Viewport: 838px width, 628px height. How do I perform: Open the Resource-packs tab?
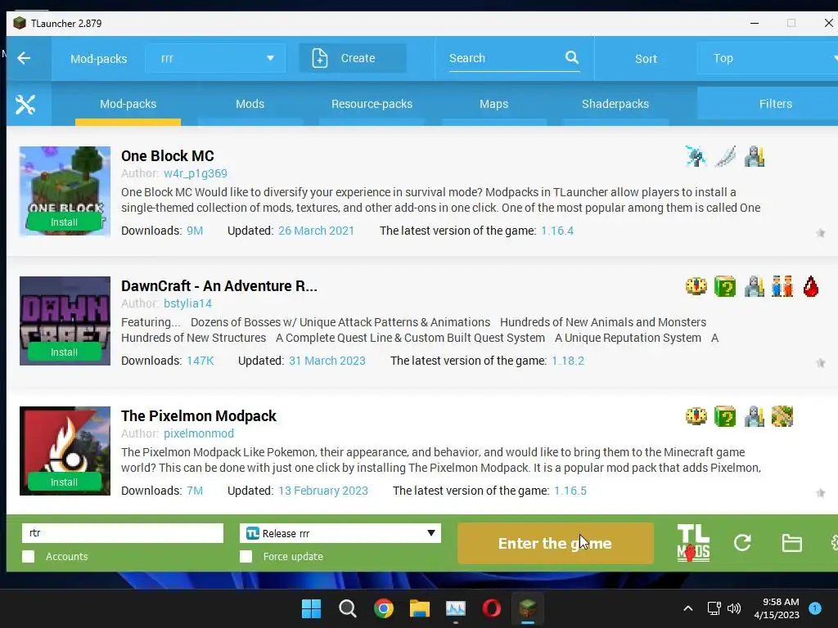tap(372, 104)
